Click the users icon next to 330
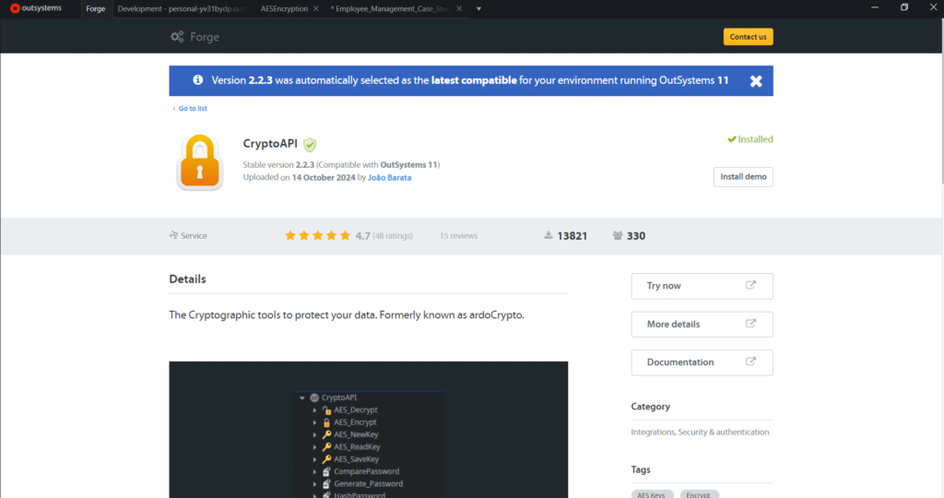This screenshot has width=944, height=498. (x=618, y=235)
